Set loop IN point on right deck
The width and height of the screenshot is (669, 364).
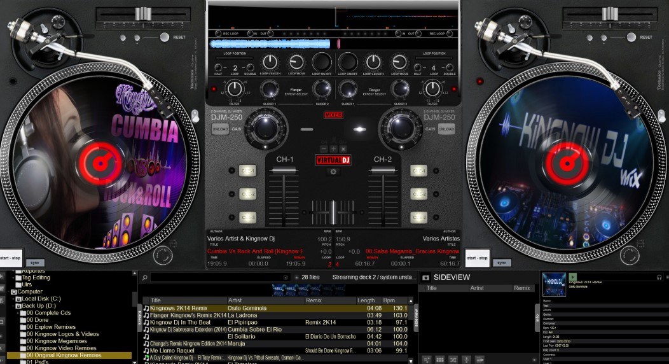point(397,33)
